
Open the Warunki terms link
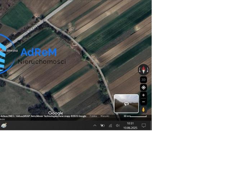tap(105, 116)
